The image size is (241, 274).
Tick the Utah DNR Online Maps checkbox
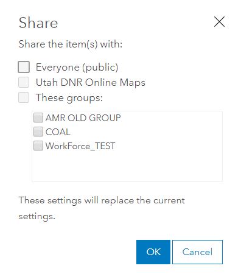click(24, 82)
